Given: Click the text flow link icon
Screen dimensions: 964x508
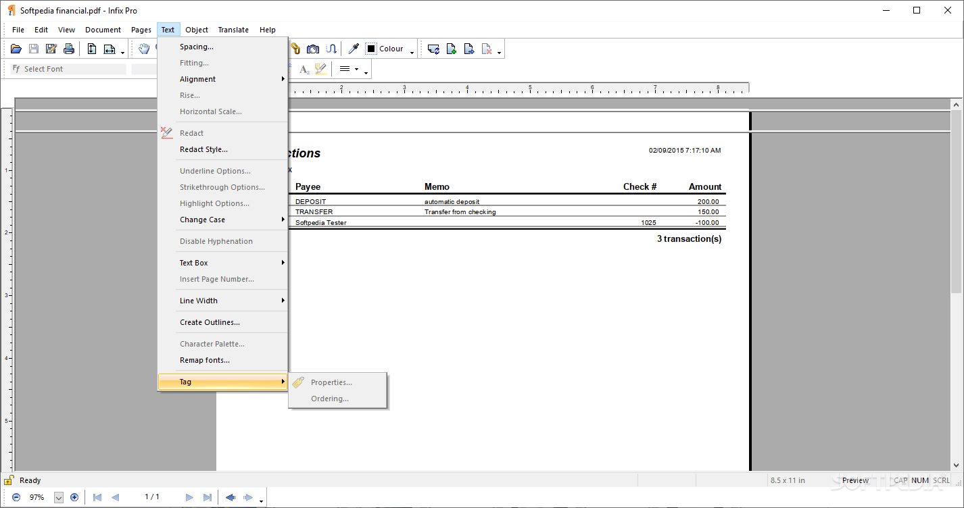Looking at the screenshot, I should coord(331,49).
